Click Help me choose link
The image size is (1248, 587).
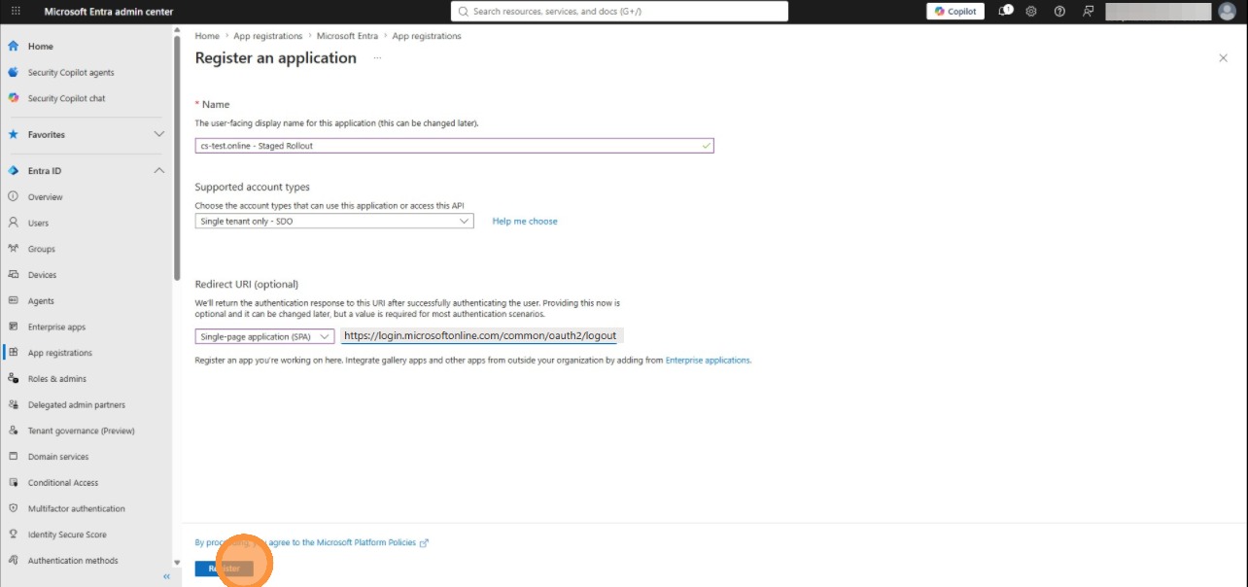525,222
